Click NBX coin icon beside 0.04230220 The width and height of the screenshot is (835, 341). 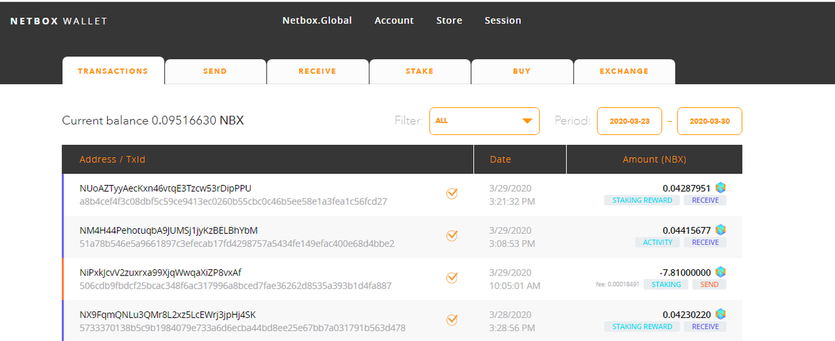click(x=721, y=314)
